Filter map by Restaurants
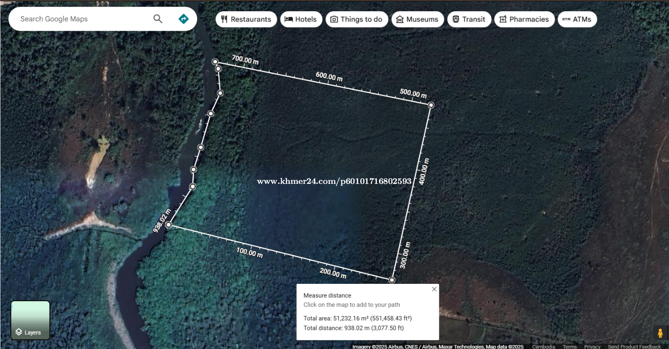Image resolution: width=669 pixels, height=349 pixels. tap(246, 19)
